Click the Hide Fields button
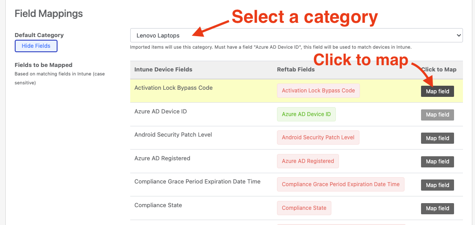 click(x=36, y=46)
